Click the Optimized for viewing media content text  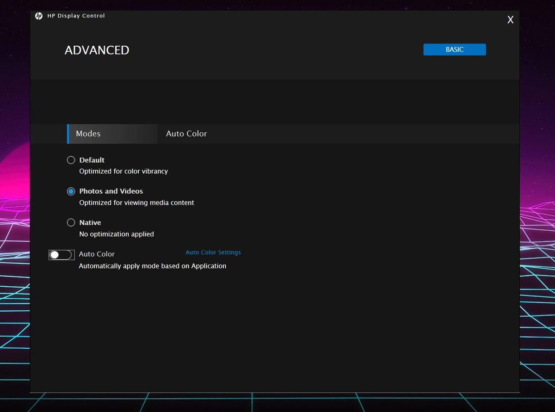(136, 203)
